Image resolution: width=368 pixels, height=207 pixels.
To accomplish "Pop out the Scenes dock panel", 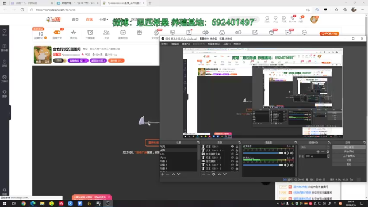I will [x=198, y=143].
